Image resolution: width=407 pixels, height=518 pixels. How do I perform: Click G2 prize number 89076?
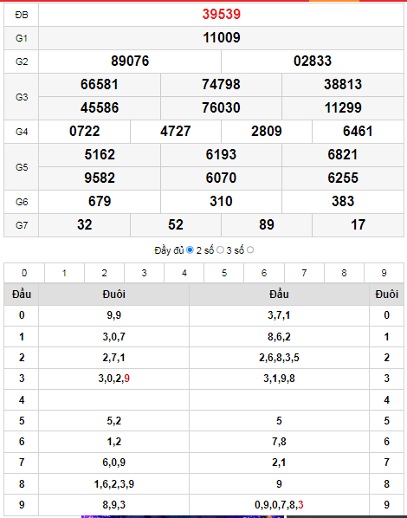pyautogui.click(x=130, y=62)
